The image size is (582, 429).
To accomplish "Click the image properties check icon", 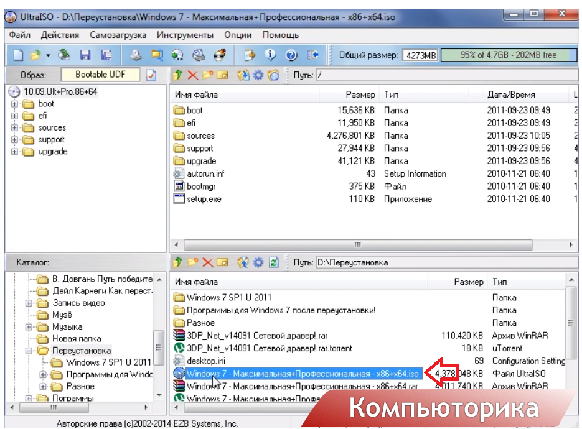I will pyautogui.click(x=151, y=75).
